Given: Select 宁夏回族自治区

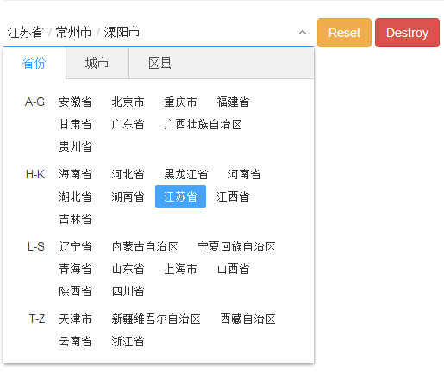Looking at the screenshot, I should [236, 246].
